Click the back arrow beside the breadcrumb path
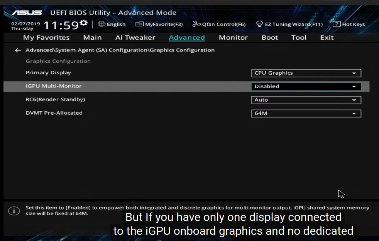This screenshot has height=241, width=379. coord(18,50)
